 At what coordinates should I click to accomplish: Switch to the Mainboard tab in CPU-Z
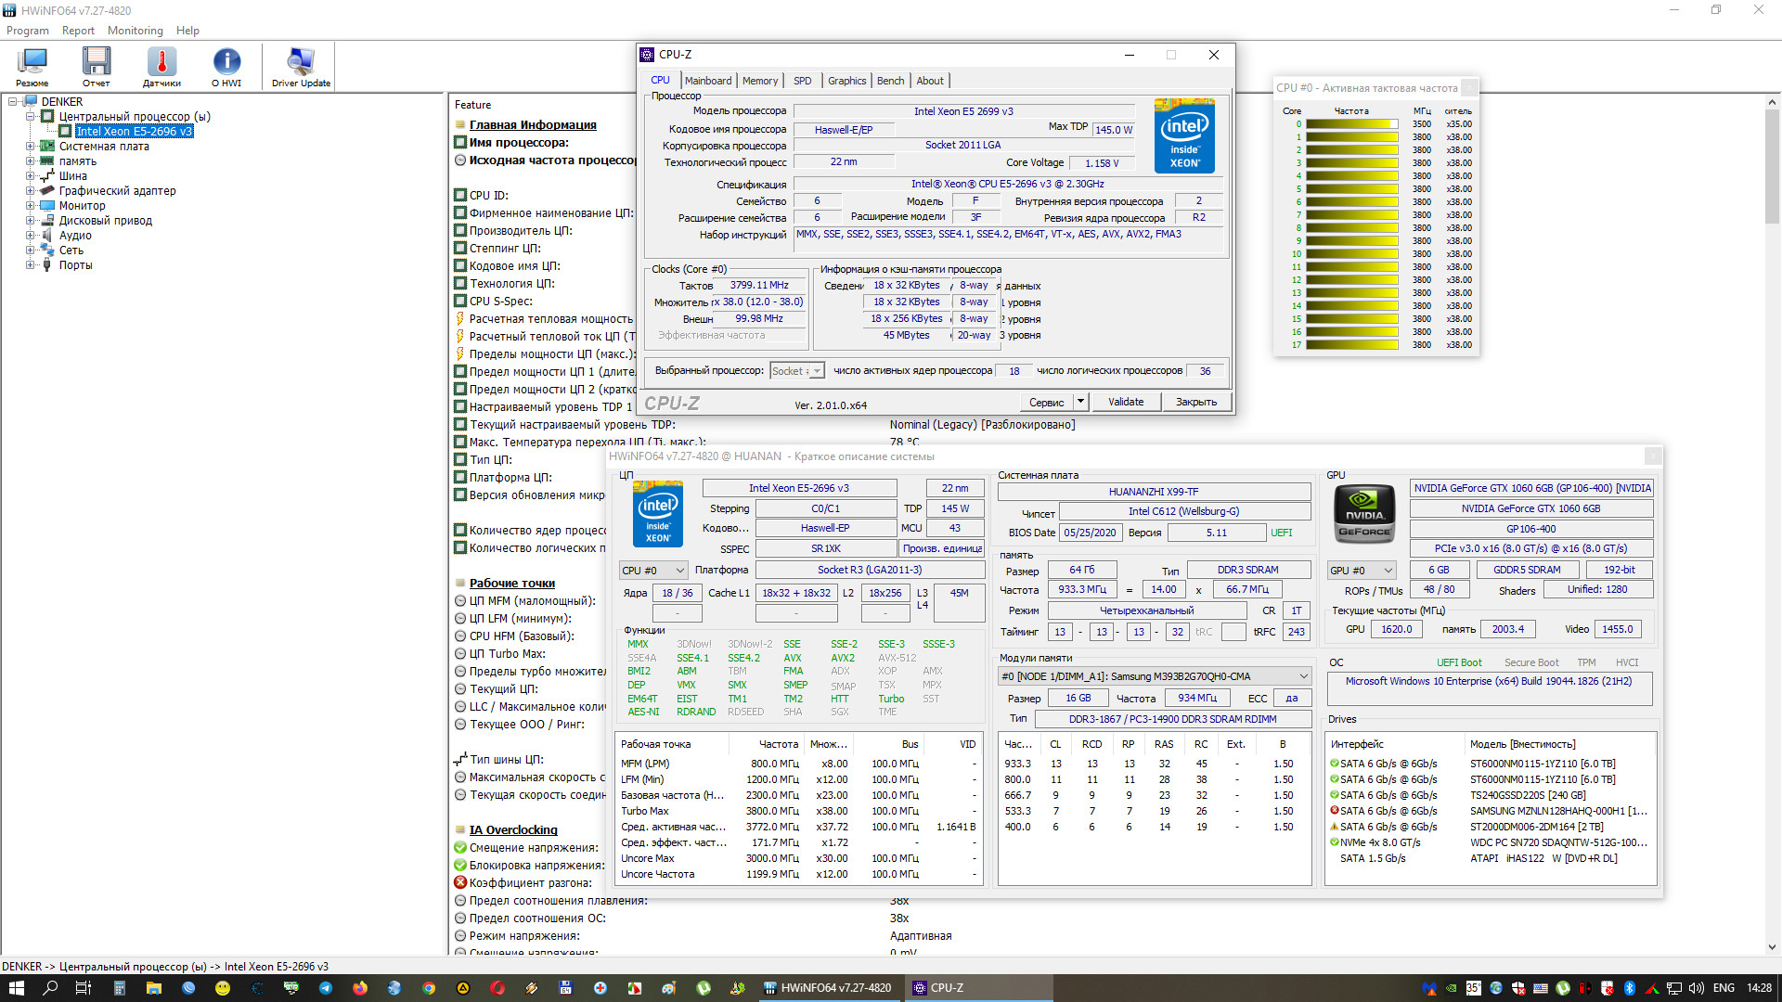[708, 81]
